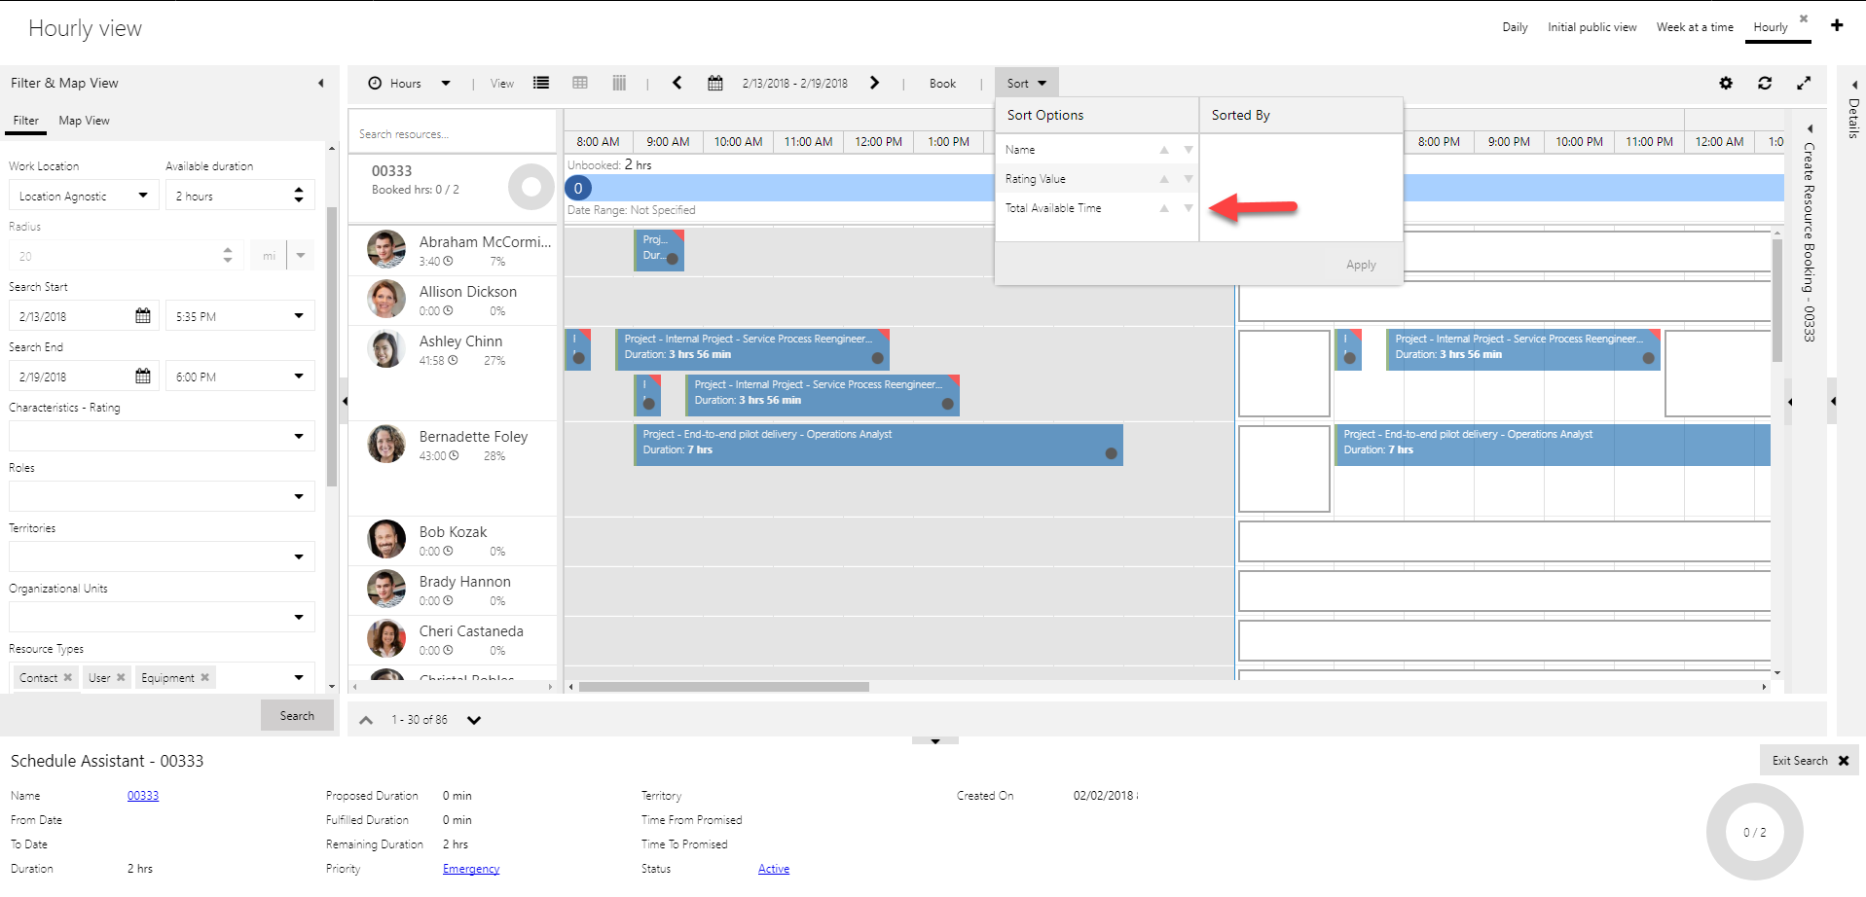Switch to list view icon

point(541,84)
